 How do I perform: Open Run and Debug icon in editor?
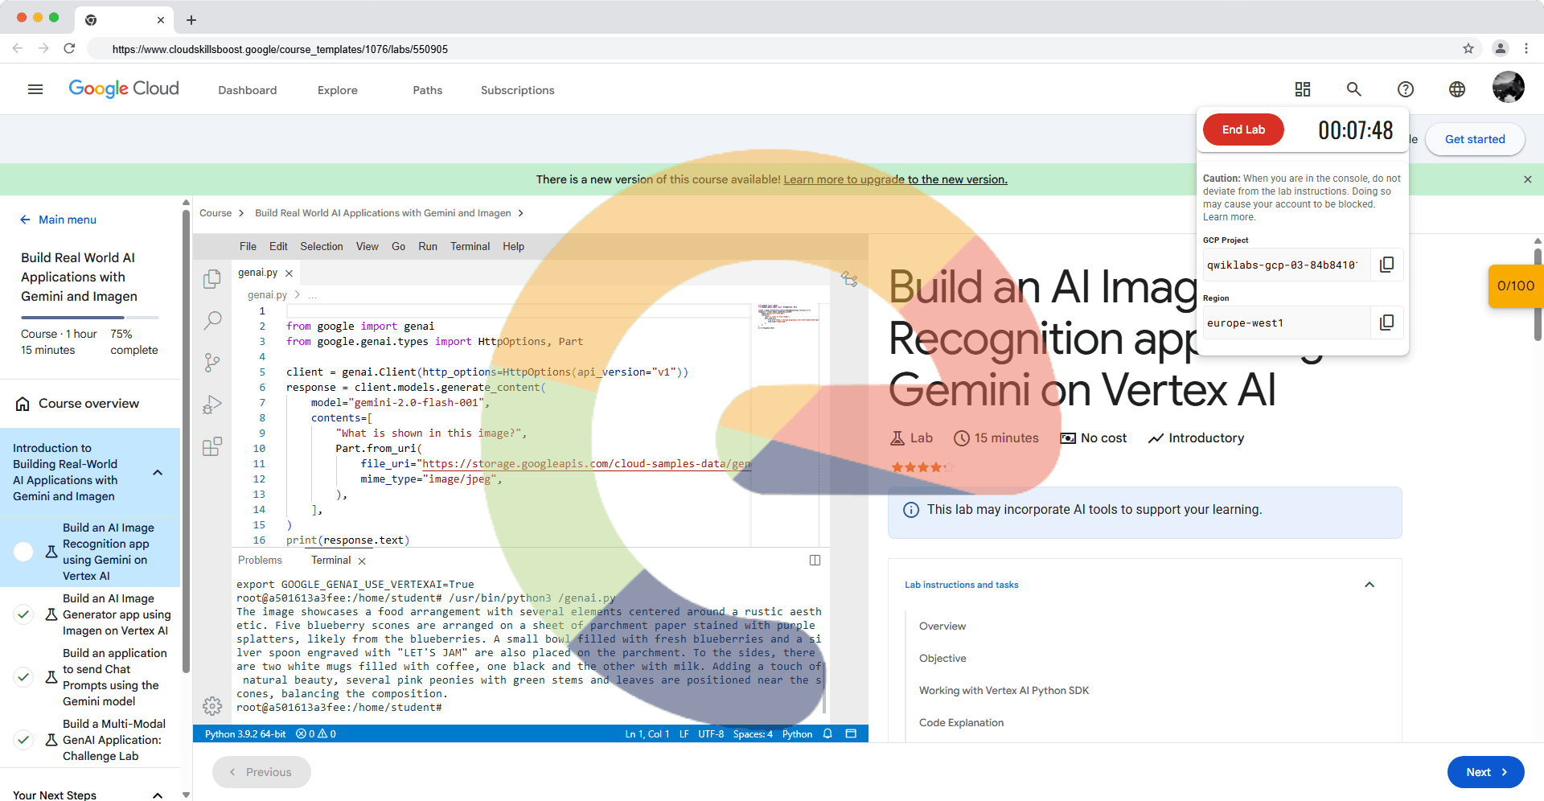pyautogui.click(x=212, y=405)
